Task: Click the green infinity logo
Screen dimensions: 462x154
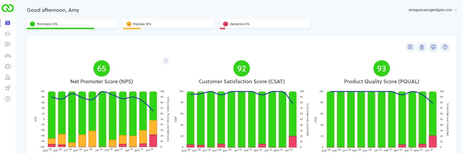Action: point(8,8)
